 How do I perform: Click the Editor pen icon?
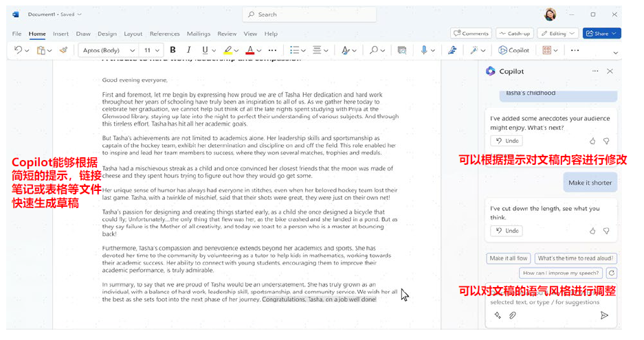(x=452, y=50)
